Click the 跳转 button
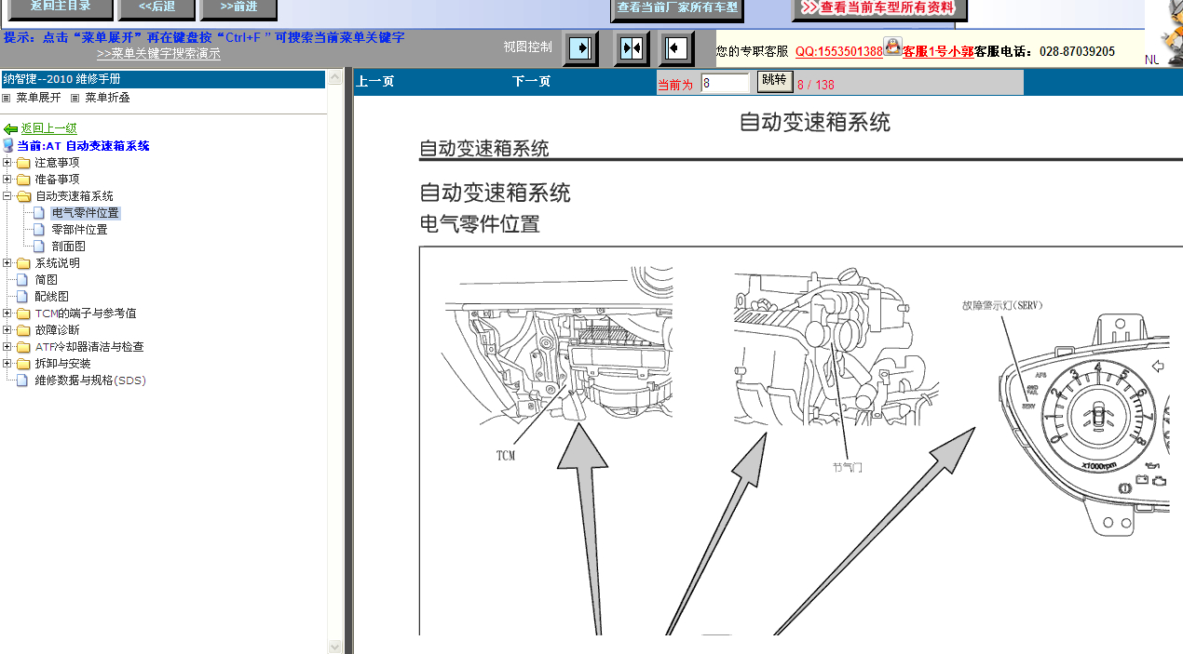 click(x=774, y=82)
